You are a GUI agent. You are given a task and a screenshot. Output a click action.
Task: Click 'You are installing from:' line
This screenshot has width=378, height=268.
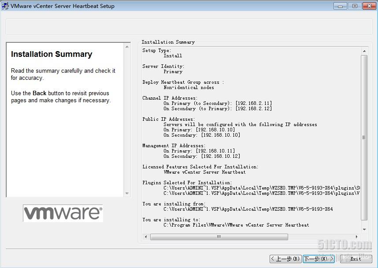pyautogui.click(x=174, y=204)
